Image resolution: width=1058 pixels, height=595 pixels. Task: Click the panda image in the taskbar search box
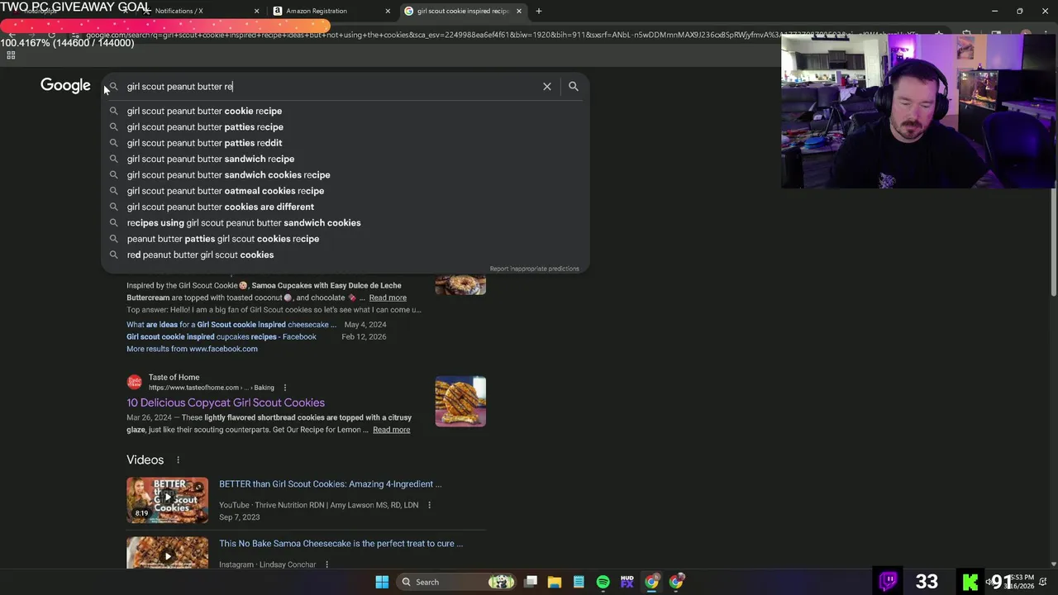pyautogui.click(x=501, y=582)
